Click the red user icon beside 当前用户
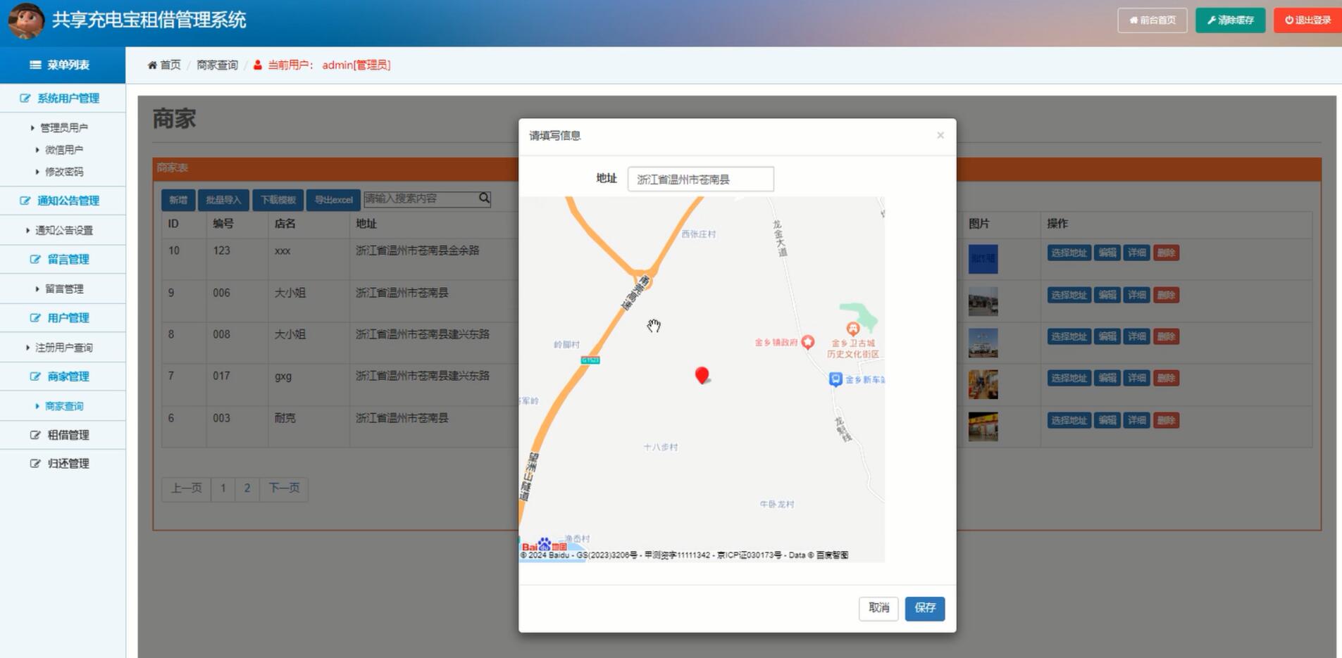The height and width of the screenshot is (658, 1342). pos(256,65)
